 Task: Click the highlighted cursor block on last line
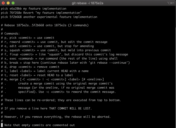[x=2, y=125]
